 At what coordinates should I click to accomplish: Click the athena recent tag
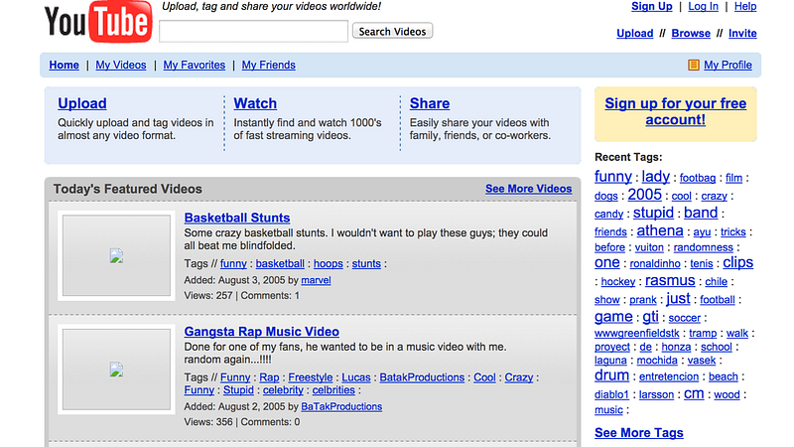(660, 230)
